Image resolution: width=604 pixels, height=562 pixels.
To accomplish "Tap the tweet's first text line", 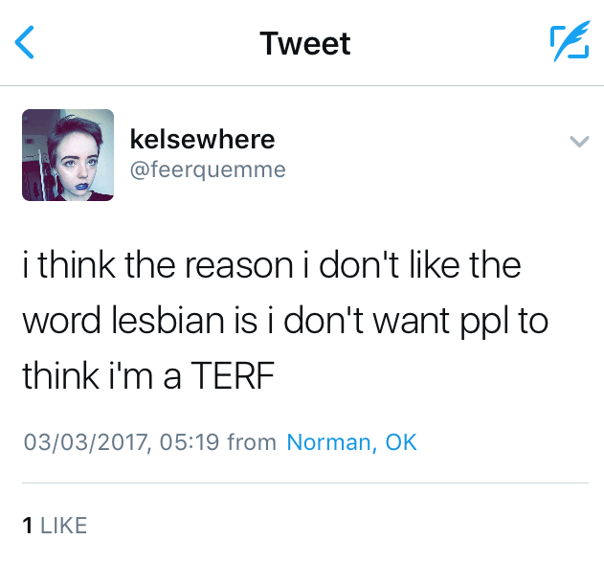I will click(x=271, y=264).
